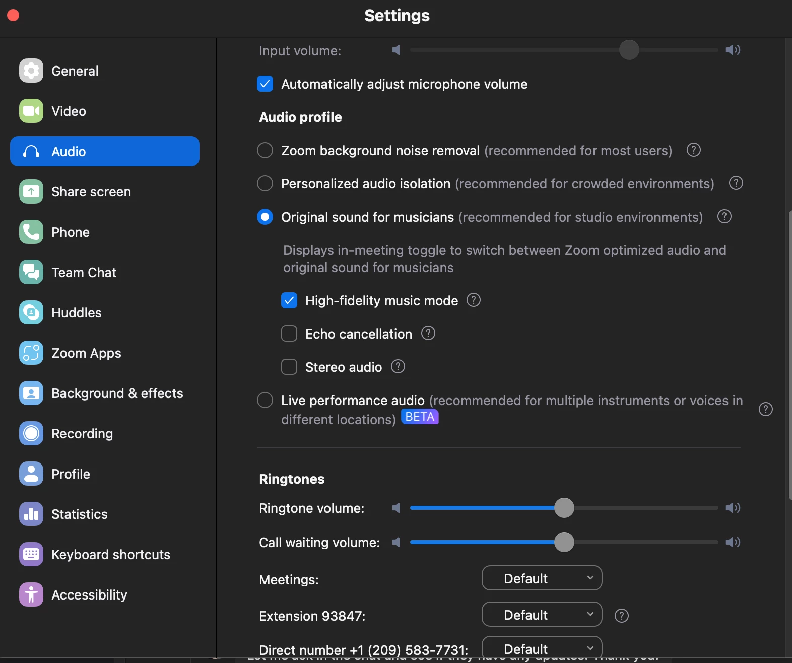This screenshot has height=663, width=792.
Task: Click the BETA badge on Live performance audio
Action: tap(420, 417)
